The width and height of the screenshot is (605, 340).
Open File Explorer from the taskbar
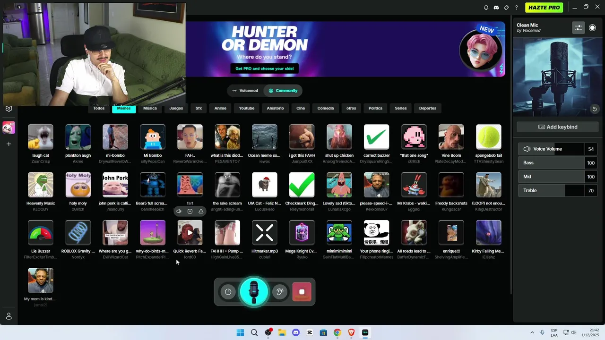click(x=282, y=332)
